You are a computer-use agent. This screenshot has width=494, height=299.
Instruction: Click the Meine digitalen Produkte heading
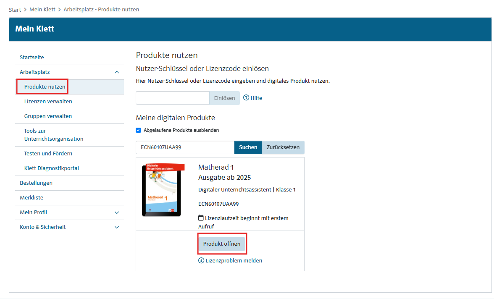[176, 118]
